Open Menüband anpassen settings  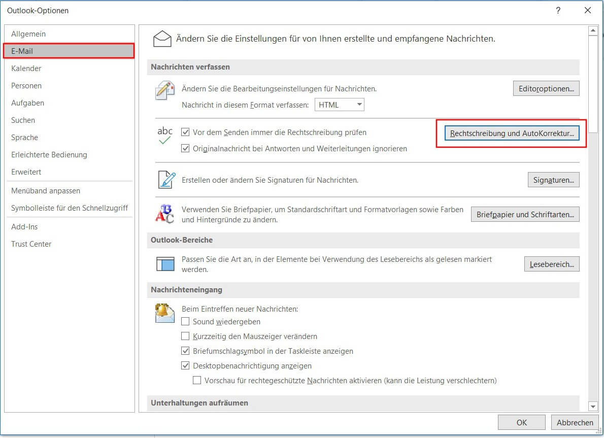point(70,191)
